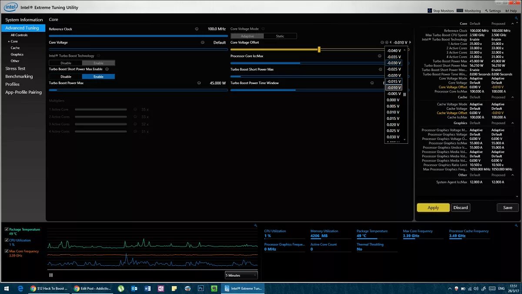Screen dimensions: 522x294
Task: Discard the proposed changes
Action: (461, 208)
